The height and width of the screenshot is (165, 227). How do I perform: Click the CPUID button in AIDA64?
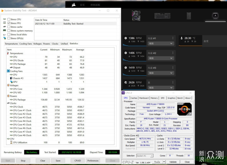(78, 161)
